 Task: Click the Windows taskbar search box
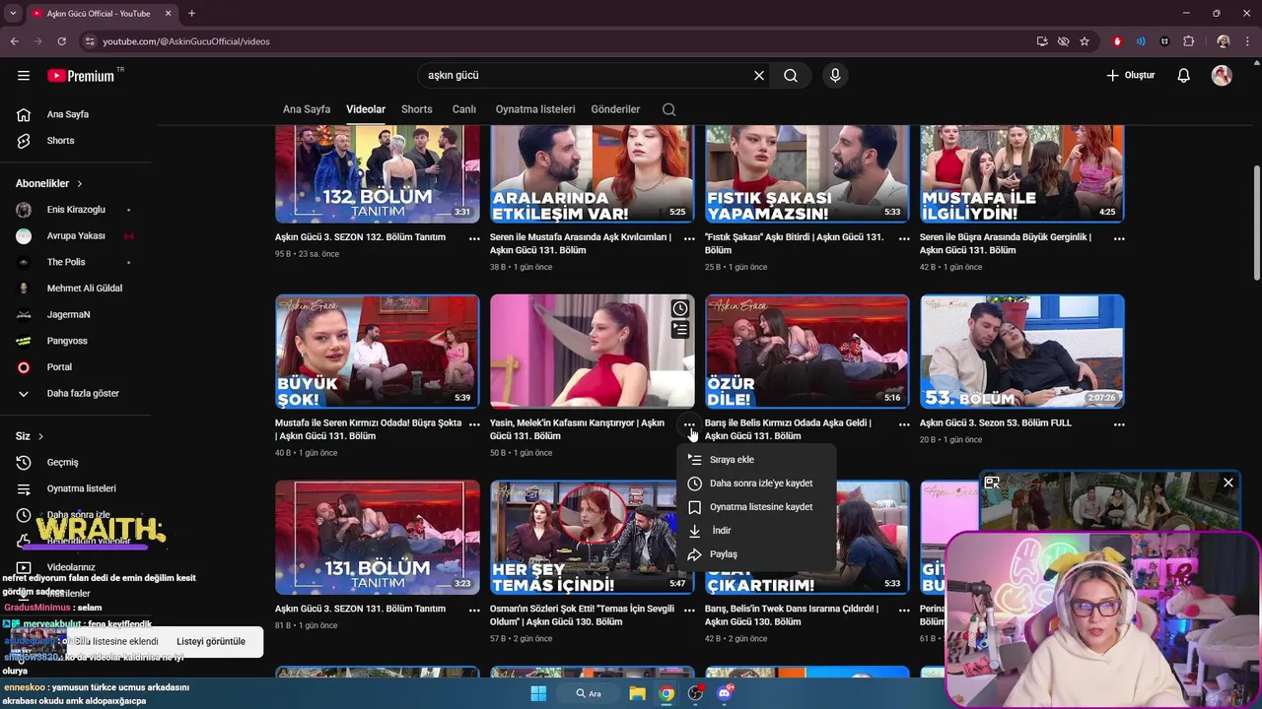(x=589, y=693)
